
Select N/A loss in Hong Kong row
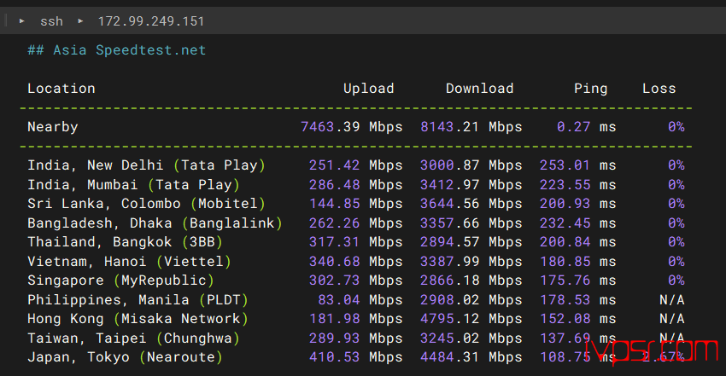tap(672, 319)
